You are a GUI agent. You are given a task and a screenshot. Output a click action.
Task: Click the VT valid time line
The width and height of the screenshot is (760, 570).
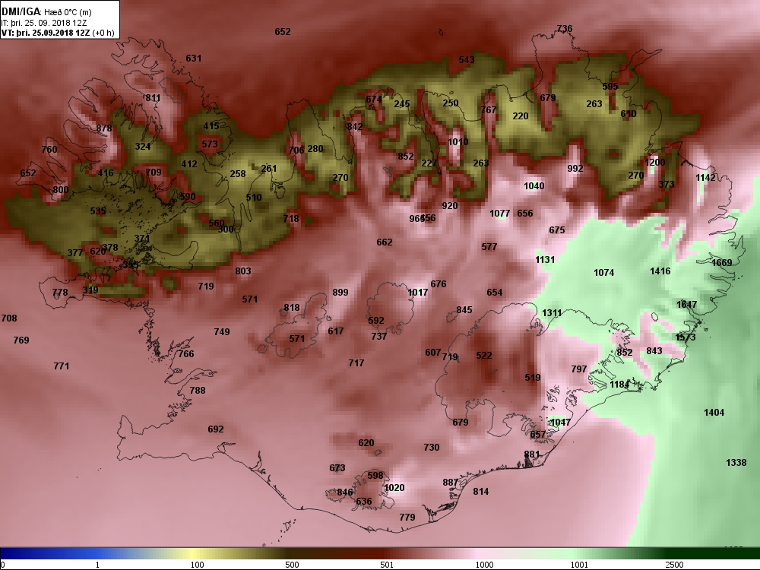click(59, 33)
